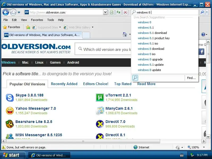The image size is (212, 159).
Task: Click the DirectX 7.0 icon
Action: [x=100, y=124]
